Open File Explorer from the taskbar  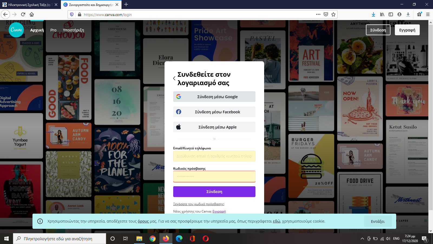pyautogui.click(x=139, y=239)
